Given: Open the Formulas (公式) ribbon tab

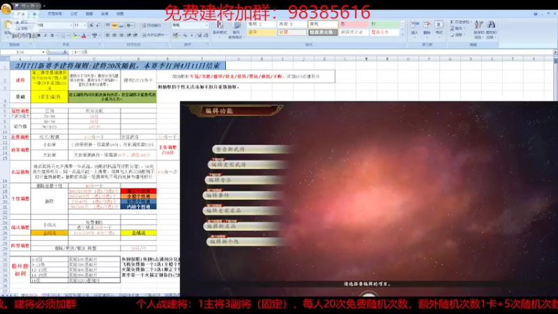Looking at the screenshot, I should (74, 14).
